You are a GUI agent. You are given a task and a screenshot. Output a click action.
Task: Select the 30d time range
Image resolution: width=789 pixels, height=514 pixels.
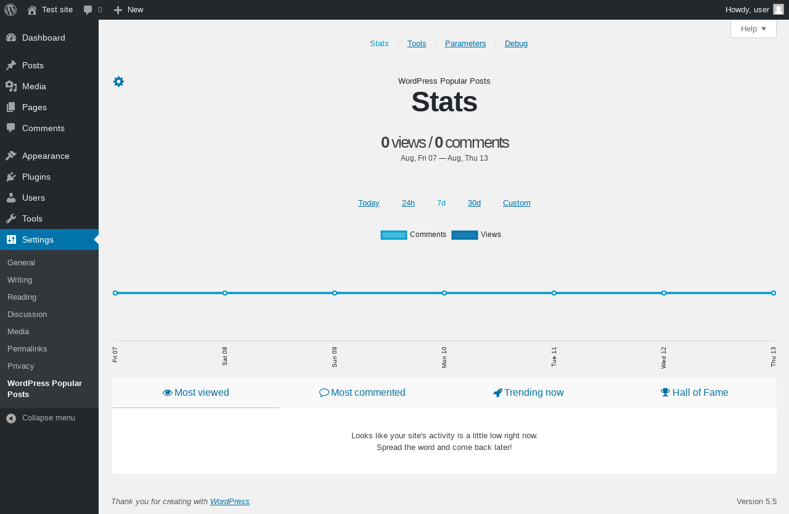(x=474, y=203)
